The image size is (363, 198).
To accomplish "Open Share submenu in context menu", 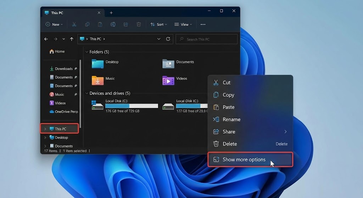I will pos(250,131).
